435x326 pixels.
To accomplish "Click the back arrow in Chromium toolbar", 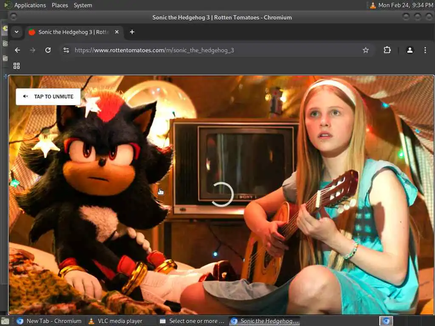I will (x=17, y=50).
